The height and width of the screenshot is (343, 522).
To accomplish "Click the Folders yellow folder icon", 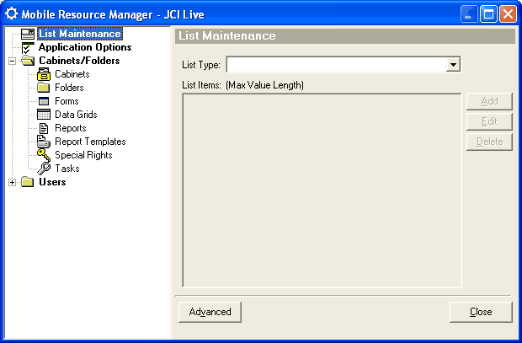I will [44, 88].
